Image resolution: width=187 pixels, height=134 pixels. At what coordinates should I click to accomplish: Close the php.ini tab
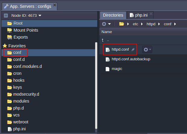coord(151,14)
